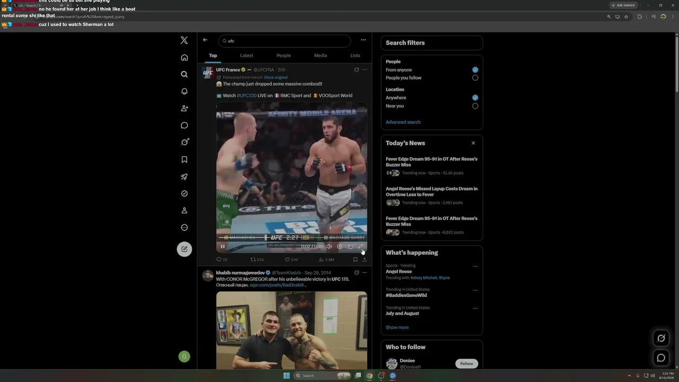Image resolution: width=679 pixels, height=382 pixels.
Task: Open Profile icon in sidebar
Action: pyautogui.click(x=184, y=211)
